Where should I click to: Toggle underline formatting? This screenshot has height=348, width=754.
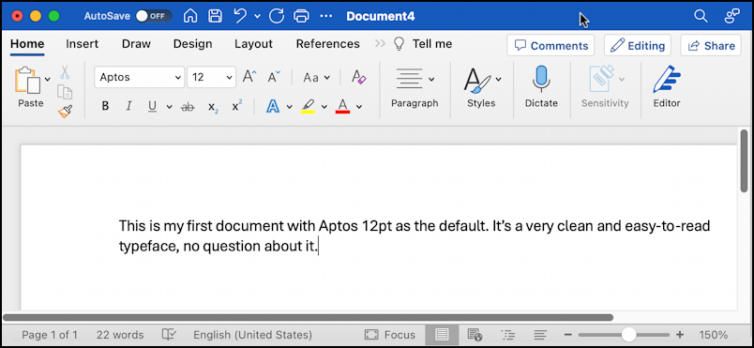click(x=153, y=106)
